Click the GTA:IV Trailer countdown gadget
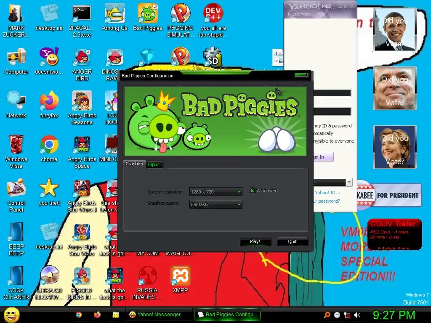The height and width of the screenshot is (323, 431). 394,235
